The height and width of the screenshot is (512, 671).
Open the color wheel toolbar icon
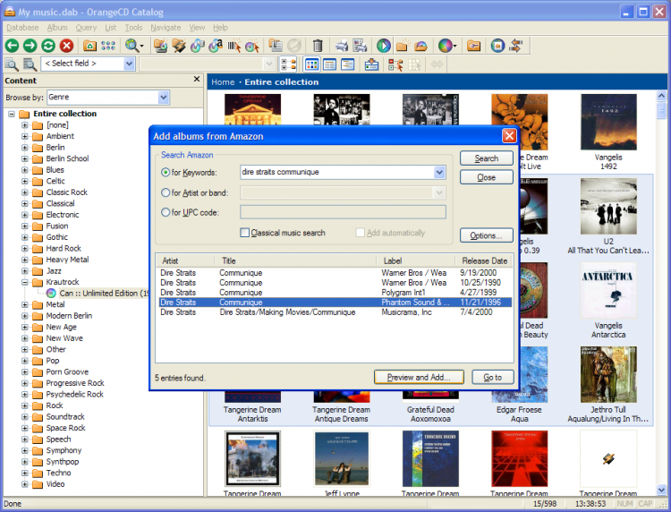coord(445,46)
